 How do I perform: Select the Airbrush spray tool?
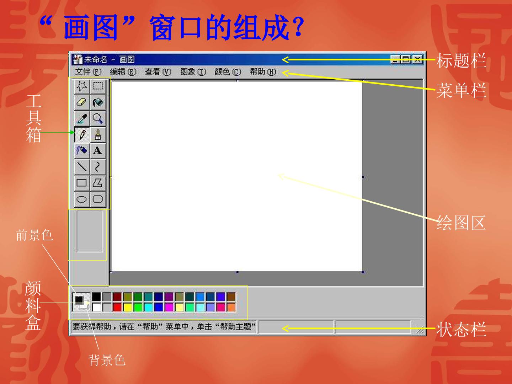(82, 151)
